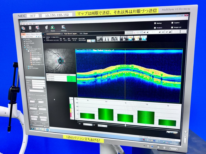
Task: Open the LBS dropdown below chart
Action: [88, 124]
